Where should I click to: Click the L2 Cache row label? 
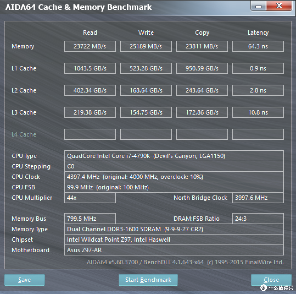click(24, 90)
